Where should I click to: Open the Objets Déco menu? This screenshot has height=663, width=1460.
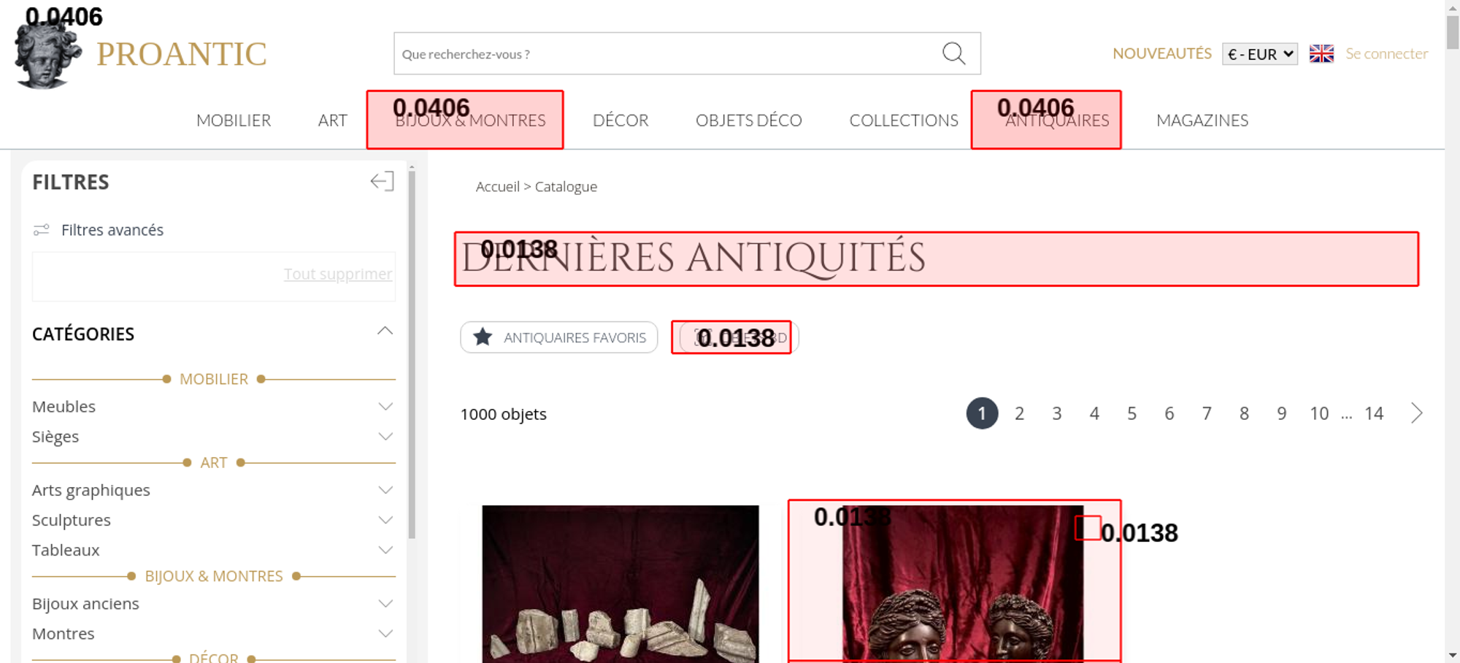[x=748, y=120]
